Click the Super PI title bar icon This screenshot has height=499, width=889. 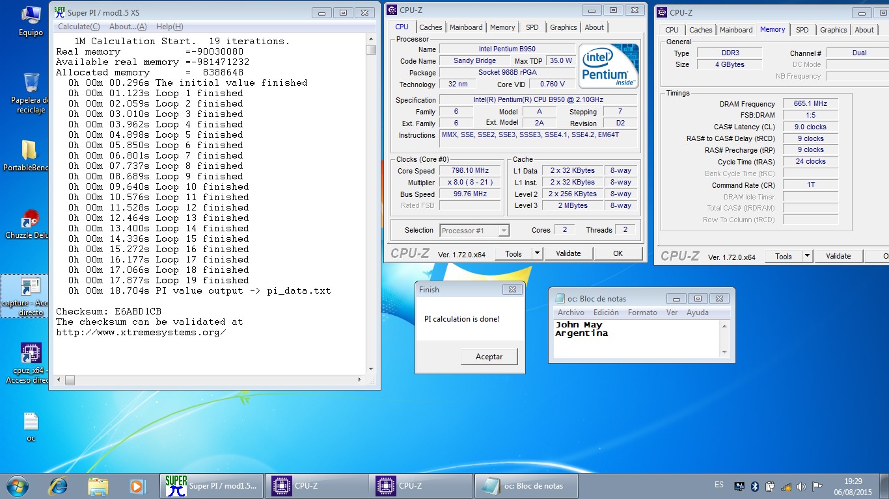click(x=59, y=12)
